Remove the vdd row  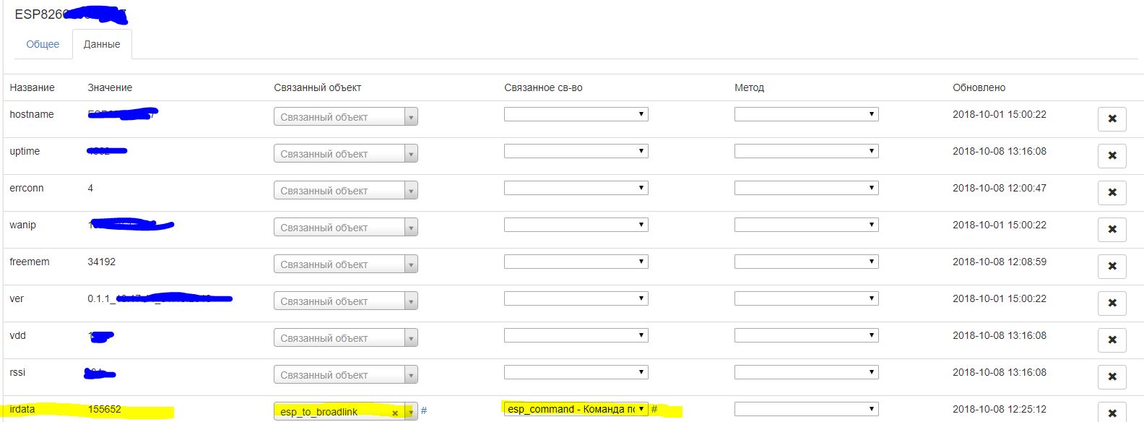[1111, 340]
